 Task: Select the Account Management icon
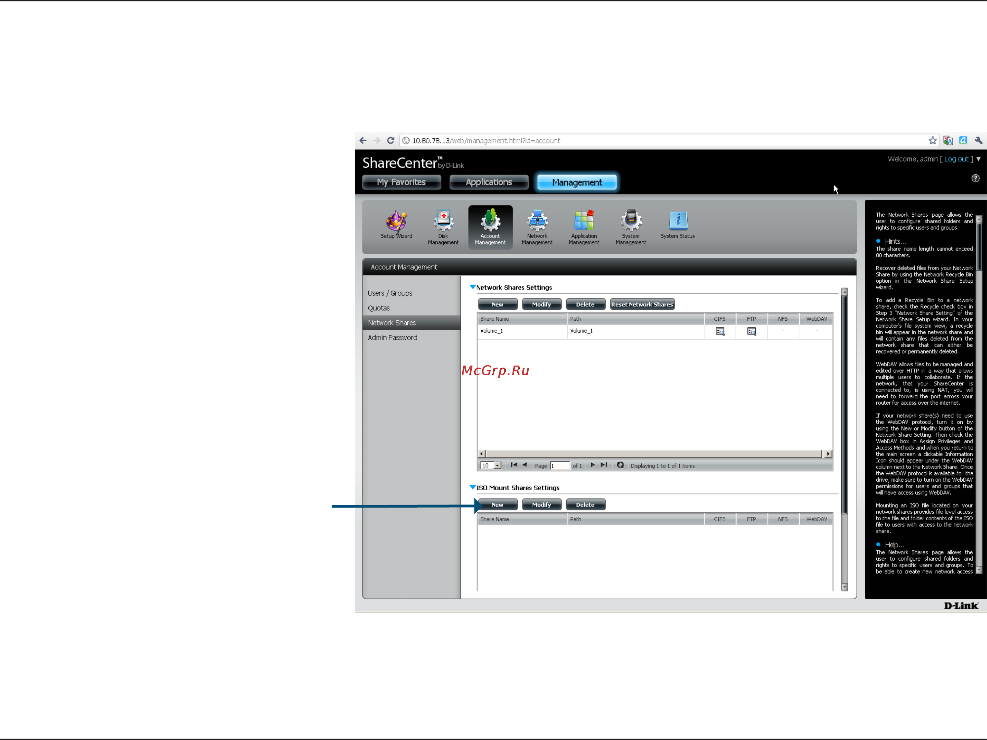coord(490,227)
